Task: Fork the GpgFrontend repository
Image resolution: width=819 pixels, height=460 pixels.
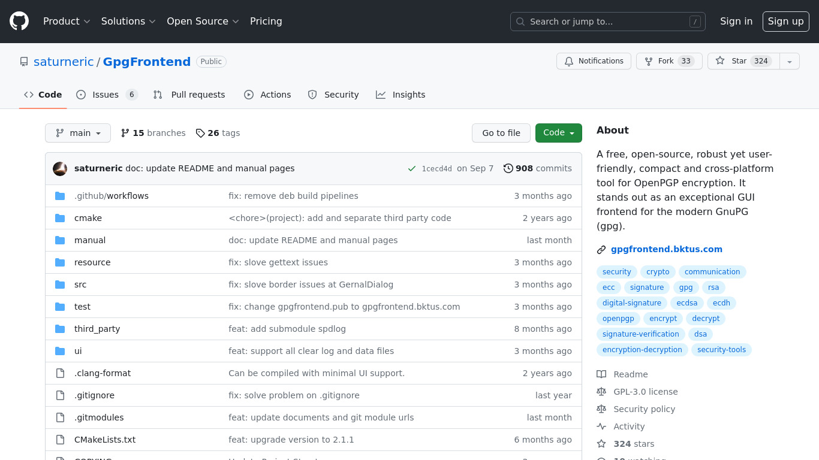Action: 669,61
